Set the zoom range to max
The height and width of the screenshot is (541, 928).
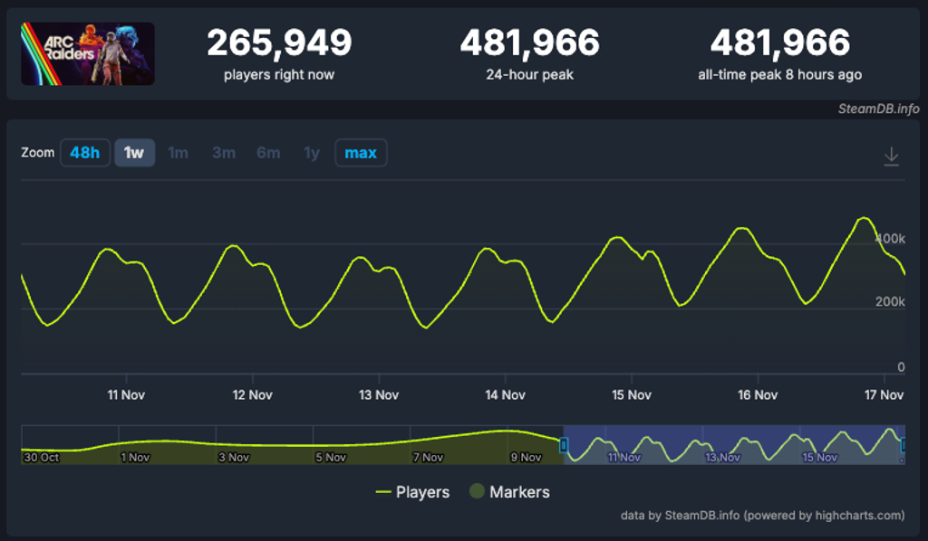point(361,152)
